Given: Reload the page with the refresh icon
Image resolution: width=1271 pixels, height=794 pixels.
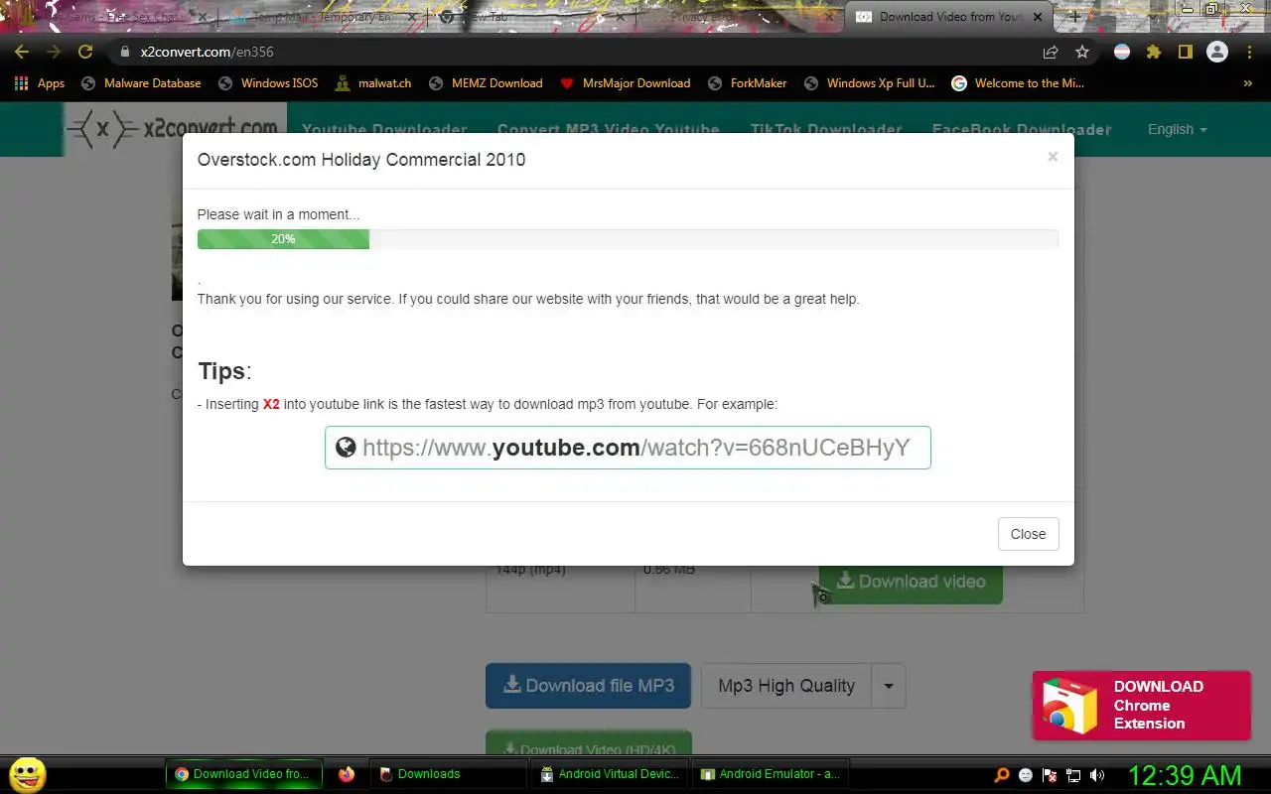Looking at the screenshot, I should tap(85, 52).
